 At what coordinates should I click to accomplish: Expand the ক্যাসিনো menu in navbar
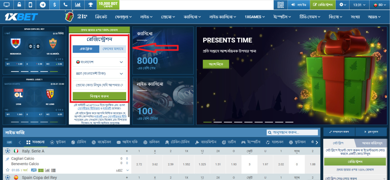point(192,17)
